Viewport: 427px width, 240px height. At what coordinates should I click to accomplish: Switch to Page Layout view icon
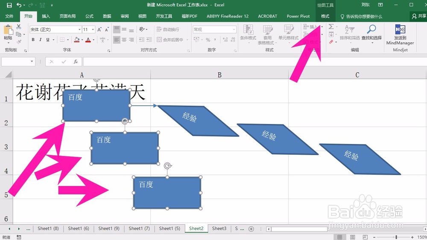click(x=352, y=237)
